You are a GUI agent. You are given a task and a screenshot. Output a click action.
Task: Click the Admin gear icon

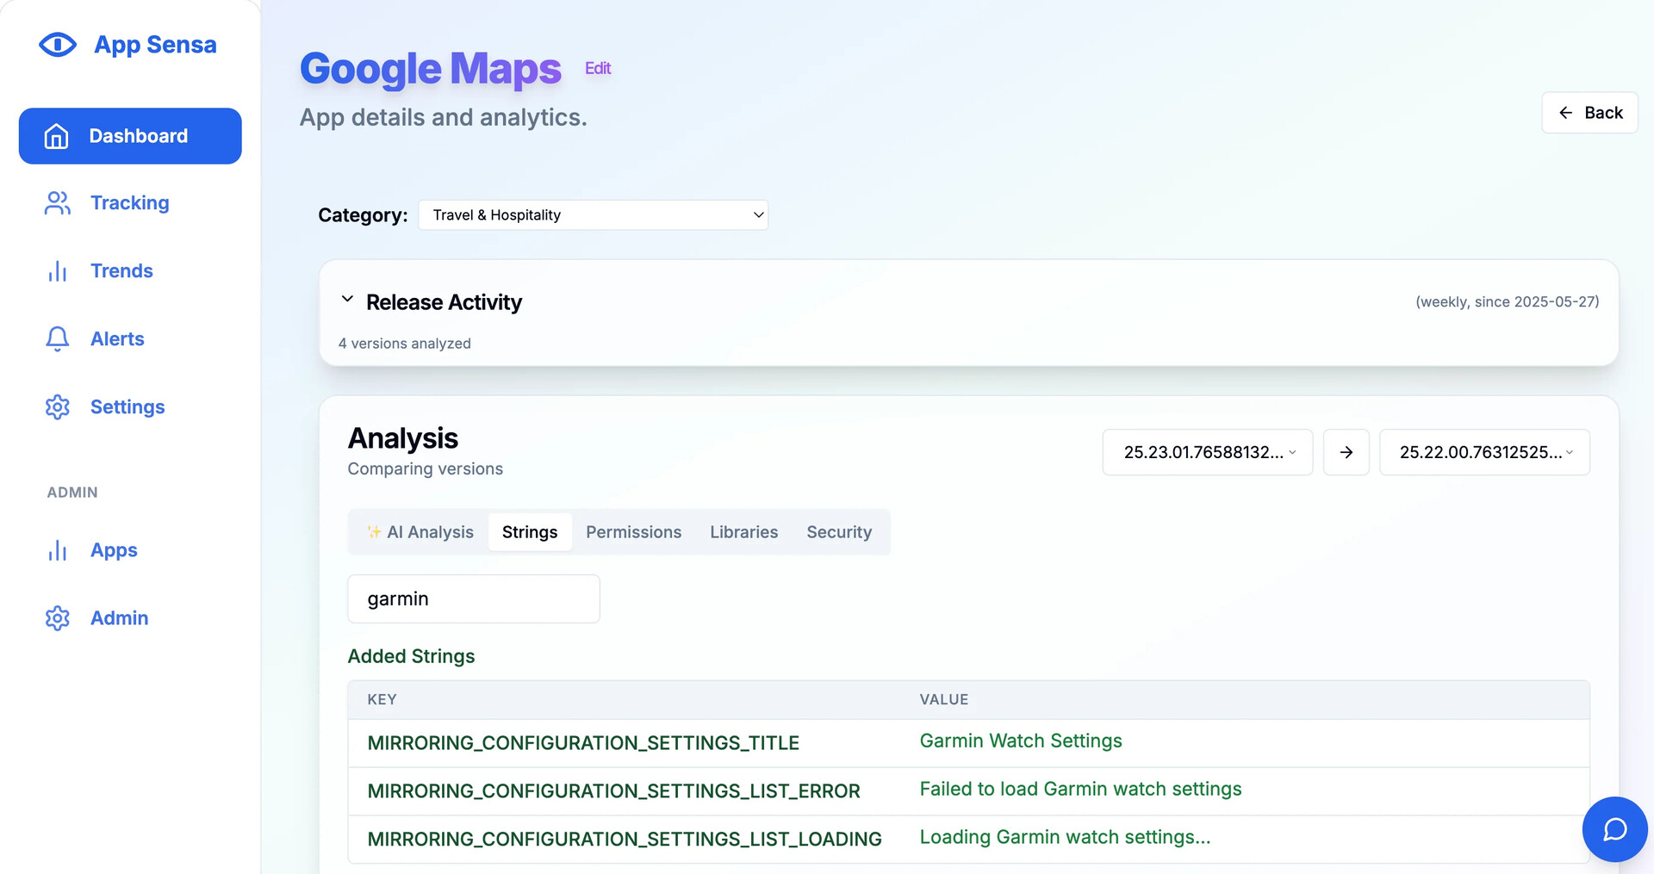coord(57,618)
